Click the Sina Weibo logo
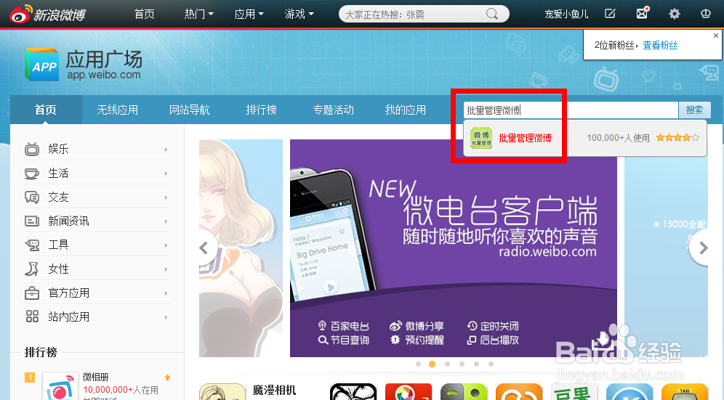 click(x=47, y=14)
